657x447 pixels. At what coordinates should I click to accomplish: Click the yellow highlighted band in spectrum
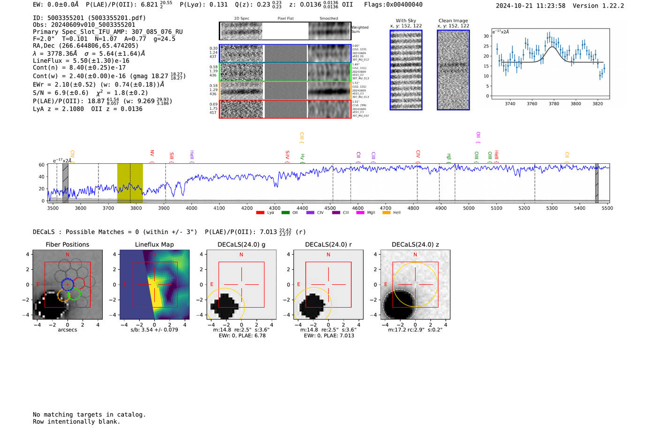[130, 183]
